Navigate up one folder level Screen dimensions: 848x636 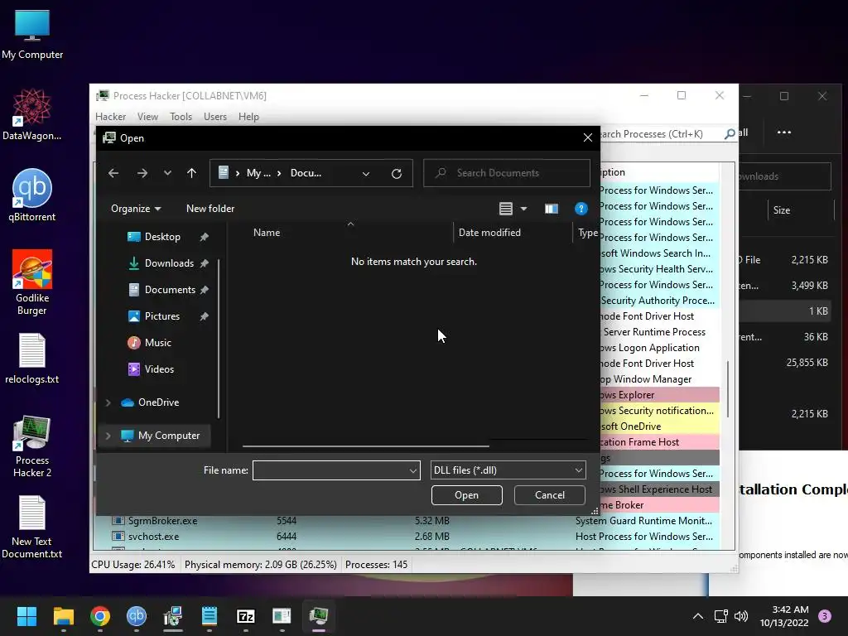(191, 173)
